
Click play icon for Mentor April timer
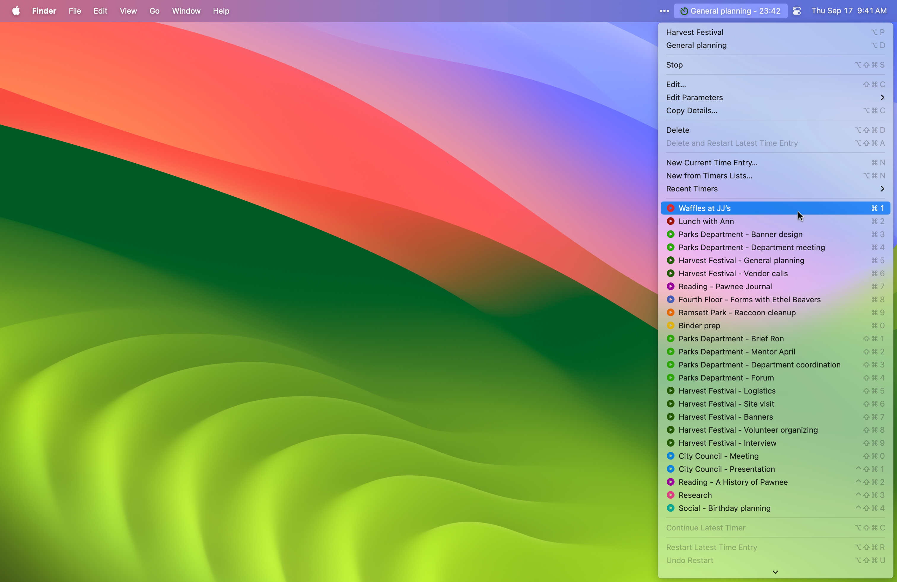point(670,352)
